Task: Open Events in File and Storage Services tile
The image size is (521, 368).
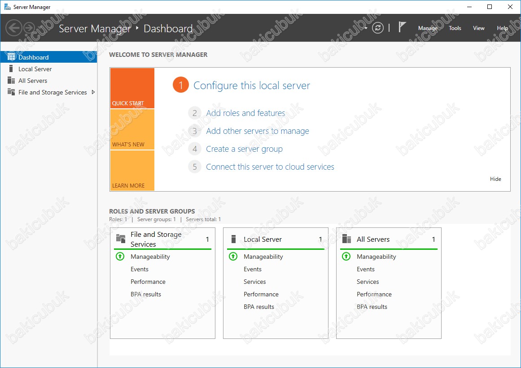Action: (140, 269)
